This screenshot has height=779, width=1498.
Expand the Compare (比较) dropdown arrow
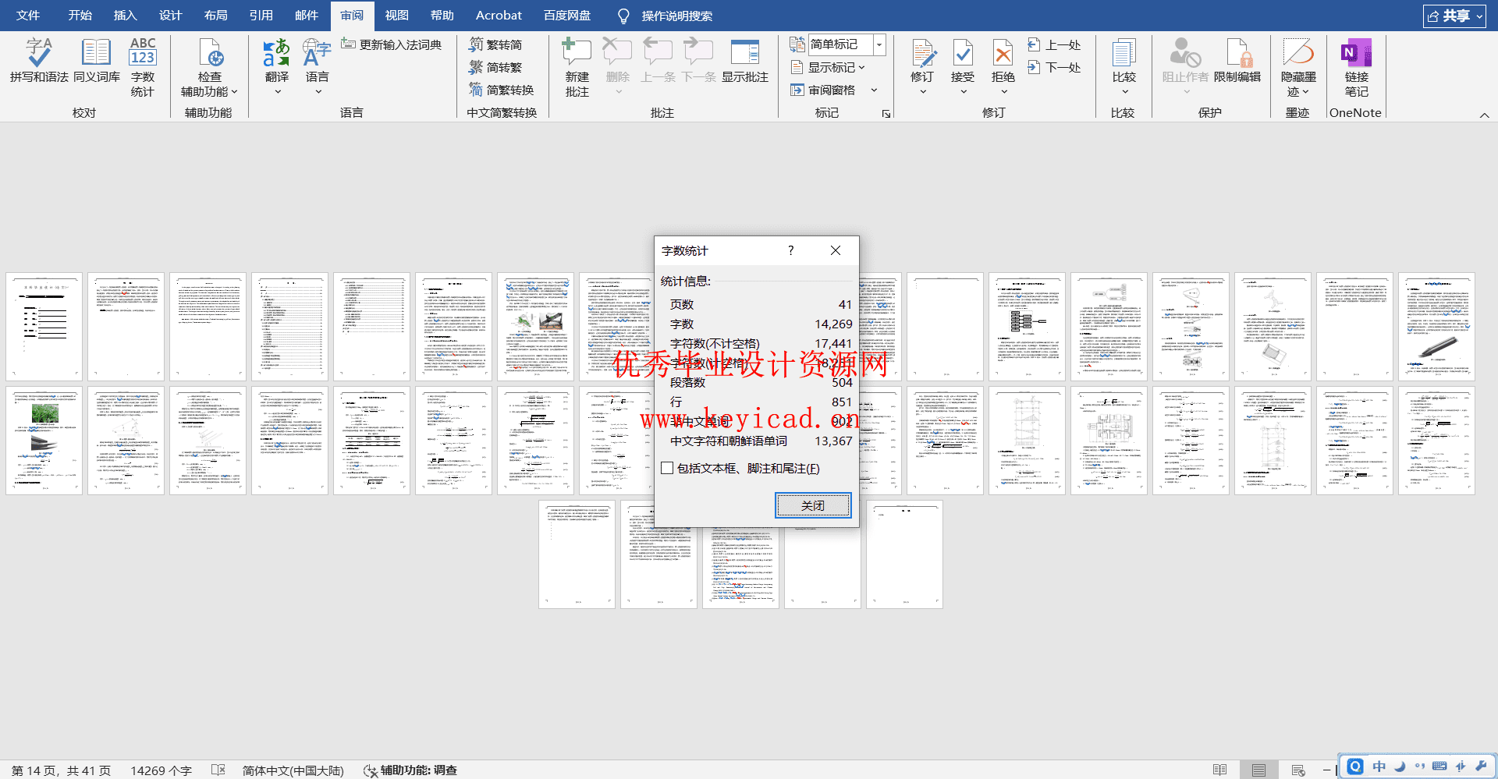(1124, 92)
